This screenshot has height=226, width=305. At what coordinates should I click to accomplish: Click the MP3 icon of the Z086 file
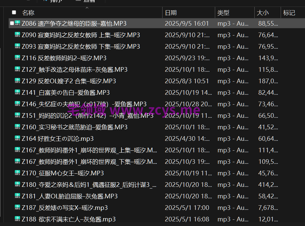pos(17,23)
